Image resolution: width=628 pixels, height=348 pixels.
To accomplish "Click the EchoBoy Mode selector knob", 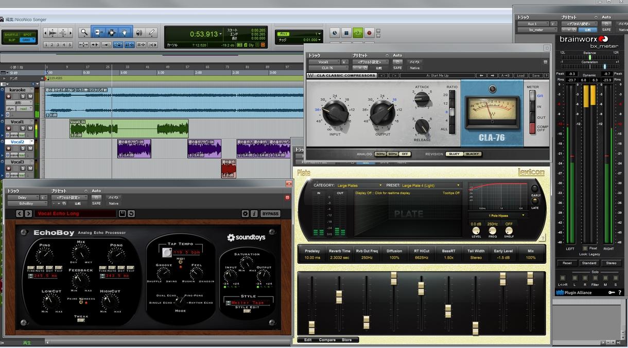I will tap(180, 301).
